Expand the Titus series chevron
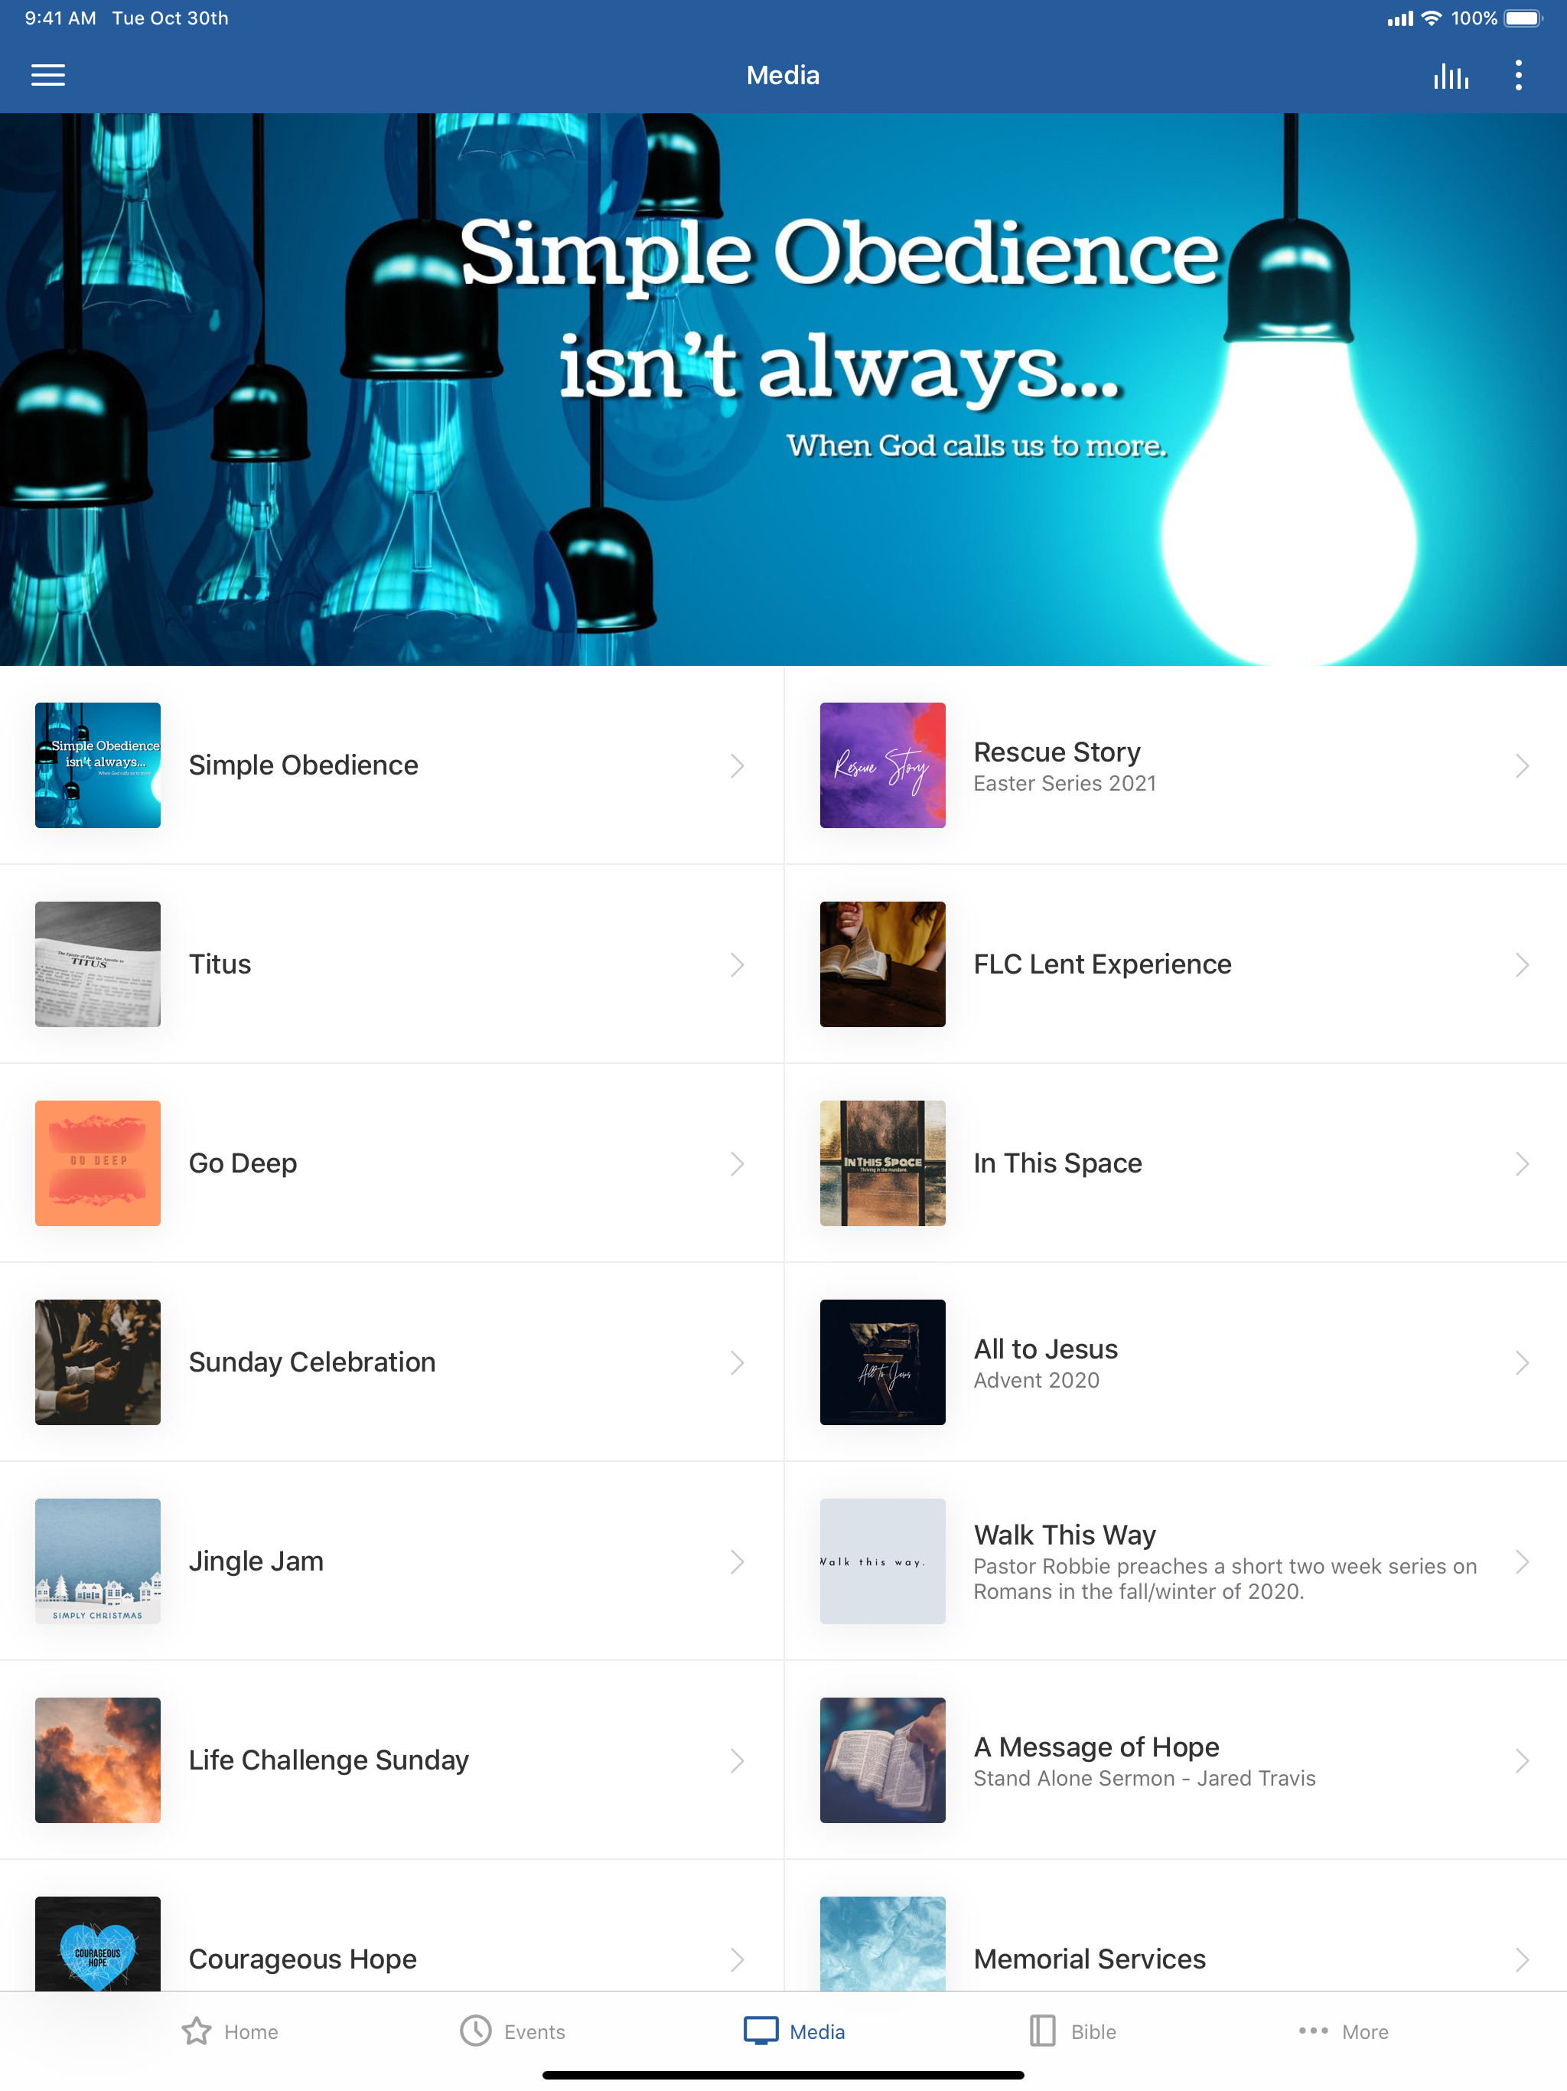 737,964
